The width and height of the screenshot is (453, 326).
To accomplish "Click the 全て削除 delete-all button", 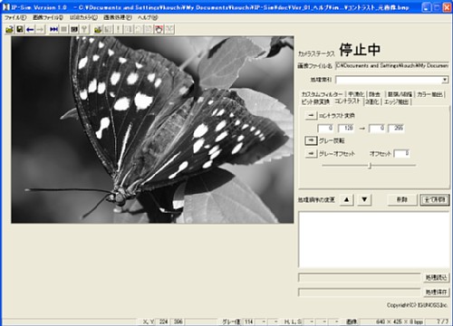I will (435, 199).
